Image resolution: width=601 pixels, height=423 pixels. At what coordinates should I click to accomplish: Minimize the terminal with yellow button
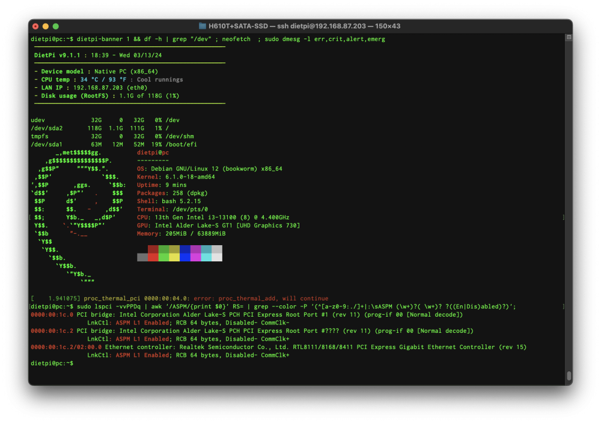point(46,26)
